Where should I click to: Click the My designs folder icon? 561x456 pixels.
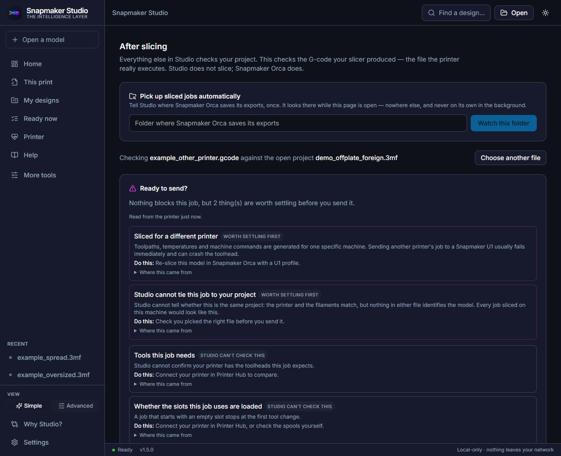[x=15, y=100]
